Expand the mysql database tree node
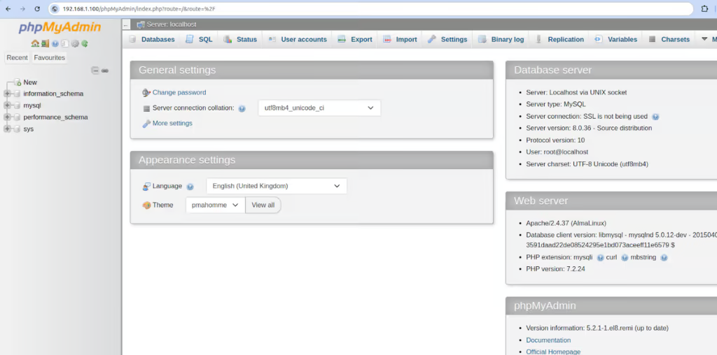The height and width of the screenshot is (355, 717). pos(8,106)
